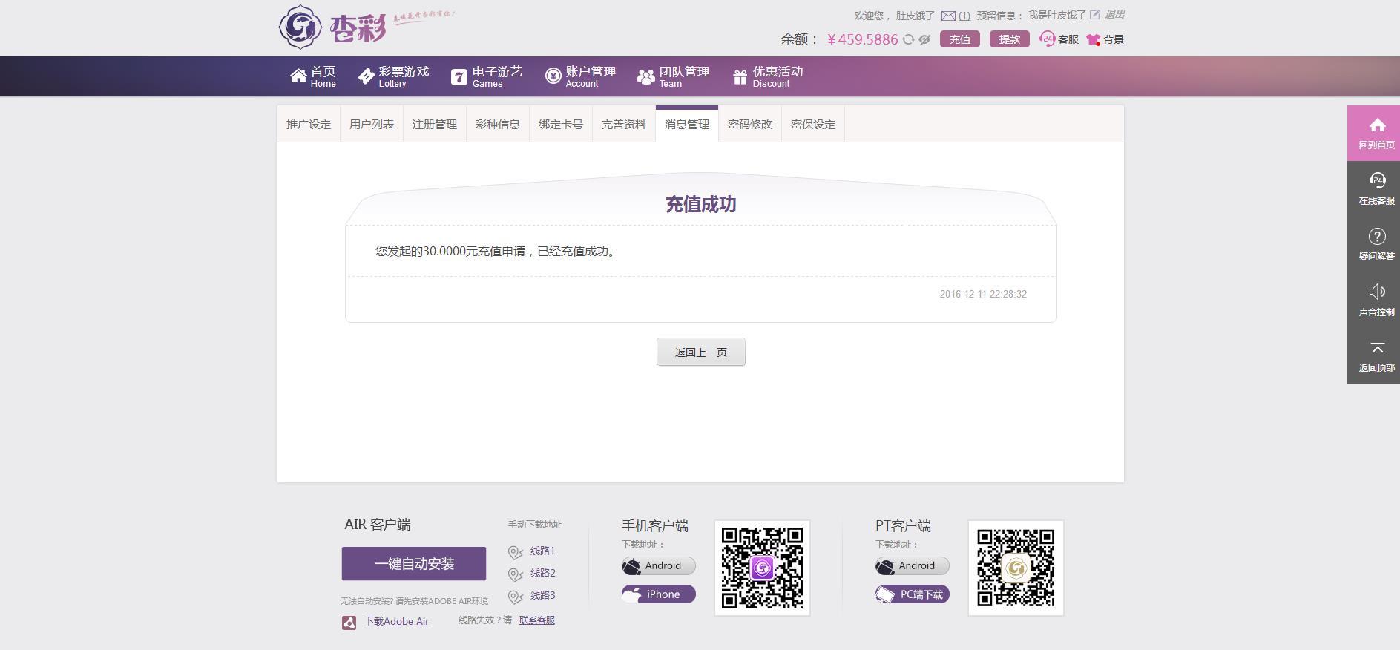Open 电子游艺 Games menu
The image size is (1400, 650).
(487, 76)
